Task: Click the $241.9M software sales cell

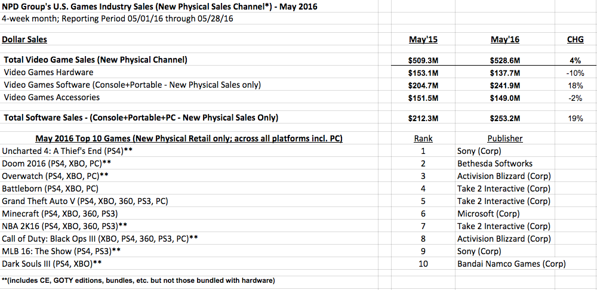Action: pos(505,85)
